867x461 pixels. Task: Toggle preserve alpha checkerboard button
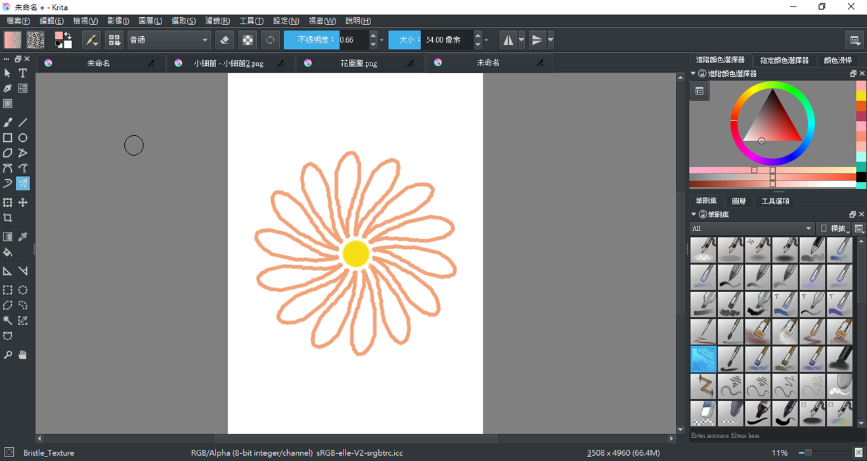coord(248,40)
